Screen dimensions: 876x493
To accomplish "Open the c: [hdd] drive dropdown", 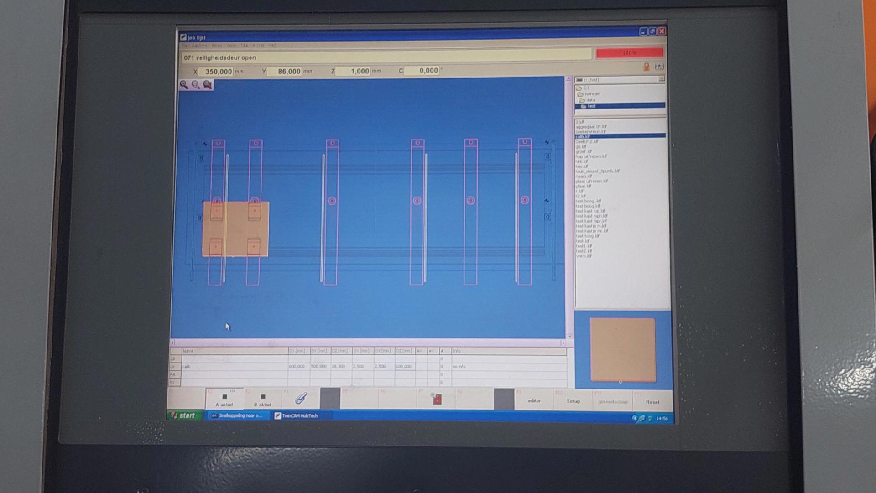I will pos(661,79).
